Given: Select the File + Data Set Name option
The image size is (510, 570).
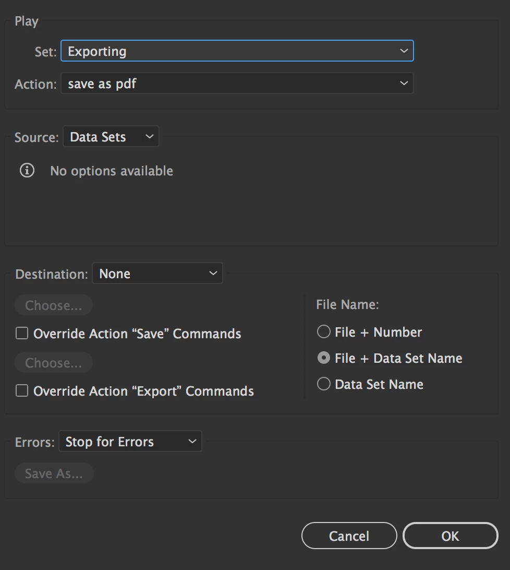Looking at the screenshot, I should [x=324, y=358].
